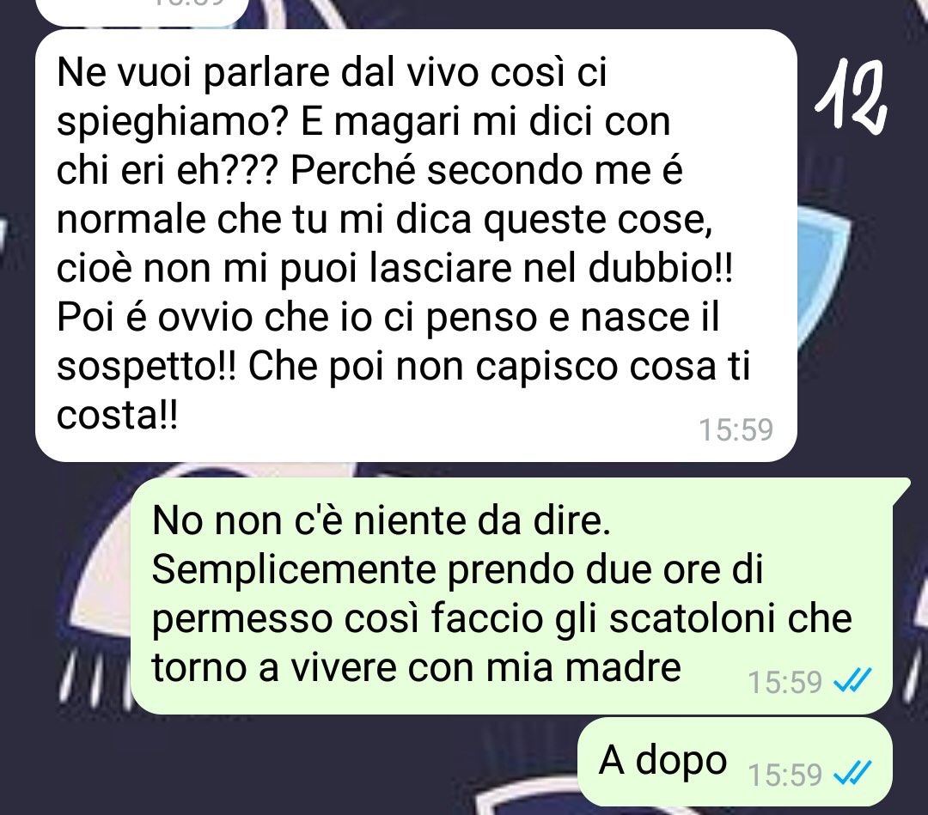Tap the text 'Semplicemente prendo due ore di'
The width and height of the screenshot is (928, 815).
click(457, 569)
